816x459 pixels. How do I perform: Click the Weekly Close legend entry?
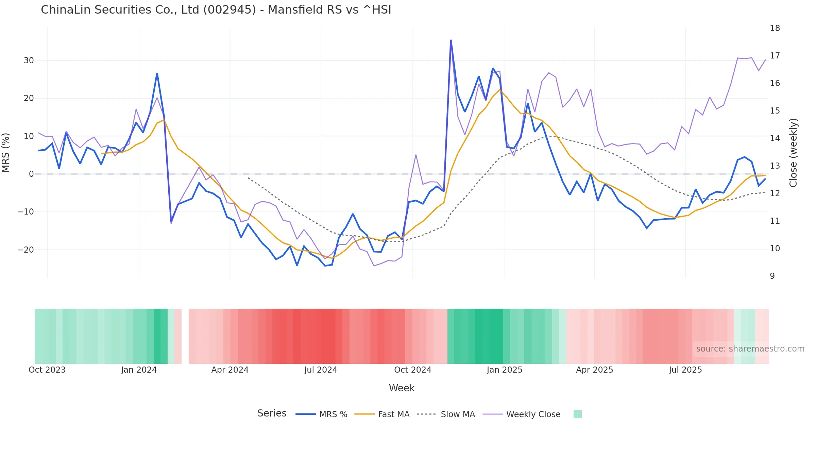tap(522, 414)
